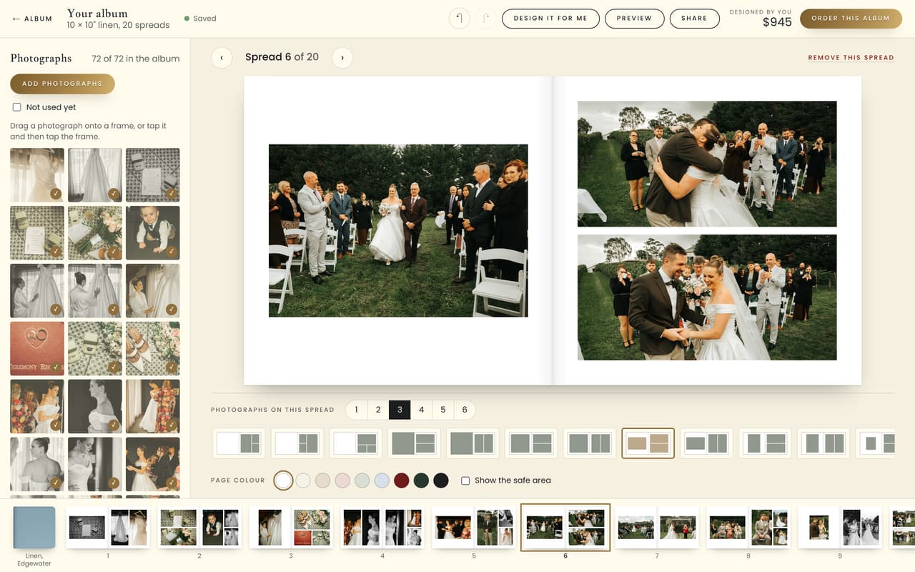
Task: Select layout with full-bleed left page and stacked right photos
Action: [x=414, y=443]
